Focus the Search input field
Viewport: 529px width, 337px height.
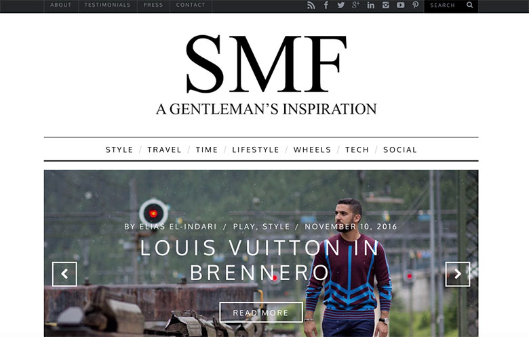[x=445, y=5]
